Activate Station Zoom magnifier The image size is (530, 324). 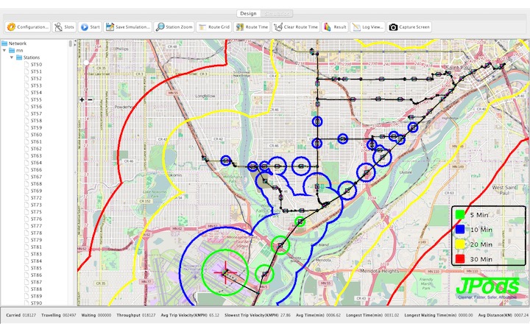174,27
